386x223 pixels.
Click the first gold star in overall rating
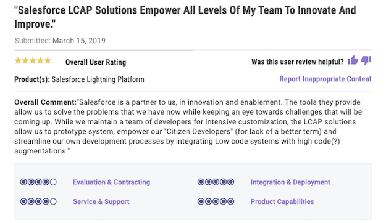pyautogui.click(x=18, y=60)
